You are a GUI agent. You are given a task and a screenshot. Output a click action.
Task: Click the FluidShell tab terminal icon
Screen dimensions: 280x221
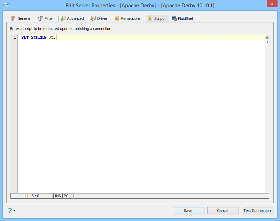point(174,18)
